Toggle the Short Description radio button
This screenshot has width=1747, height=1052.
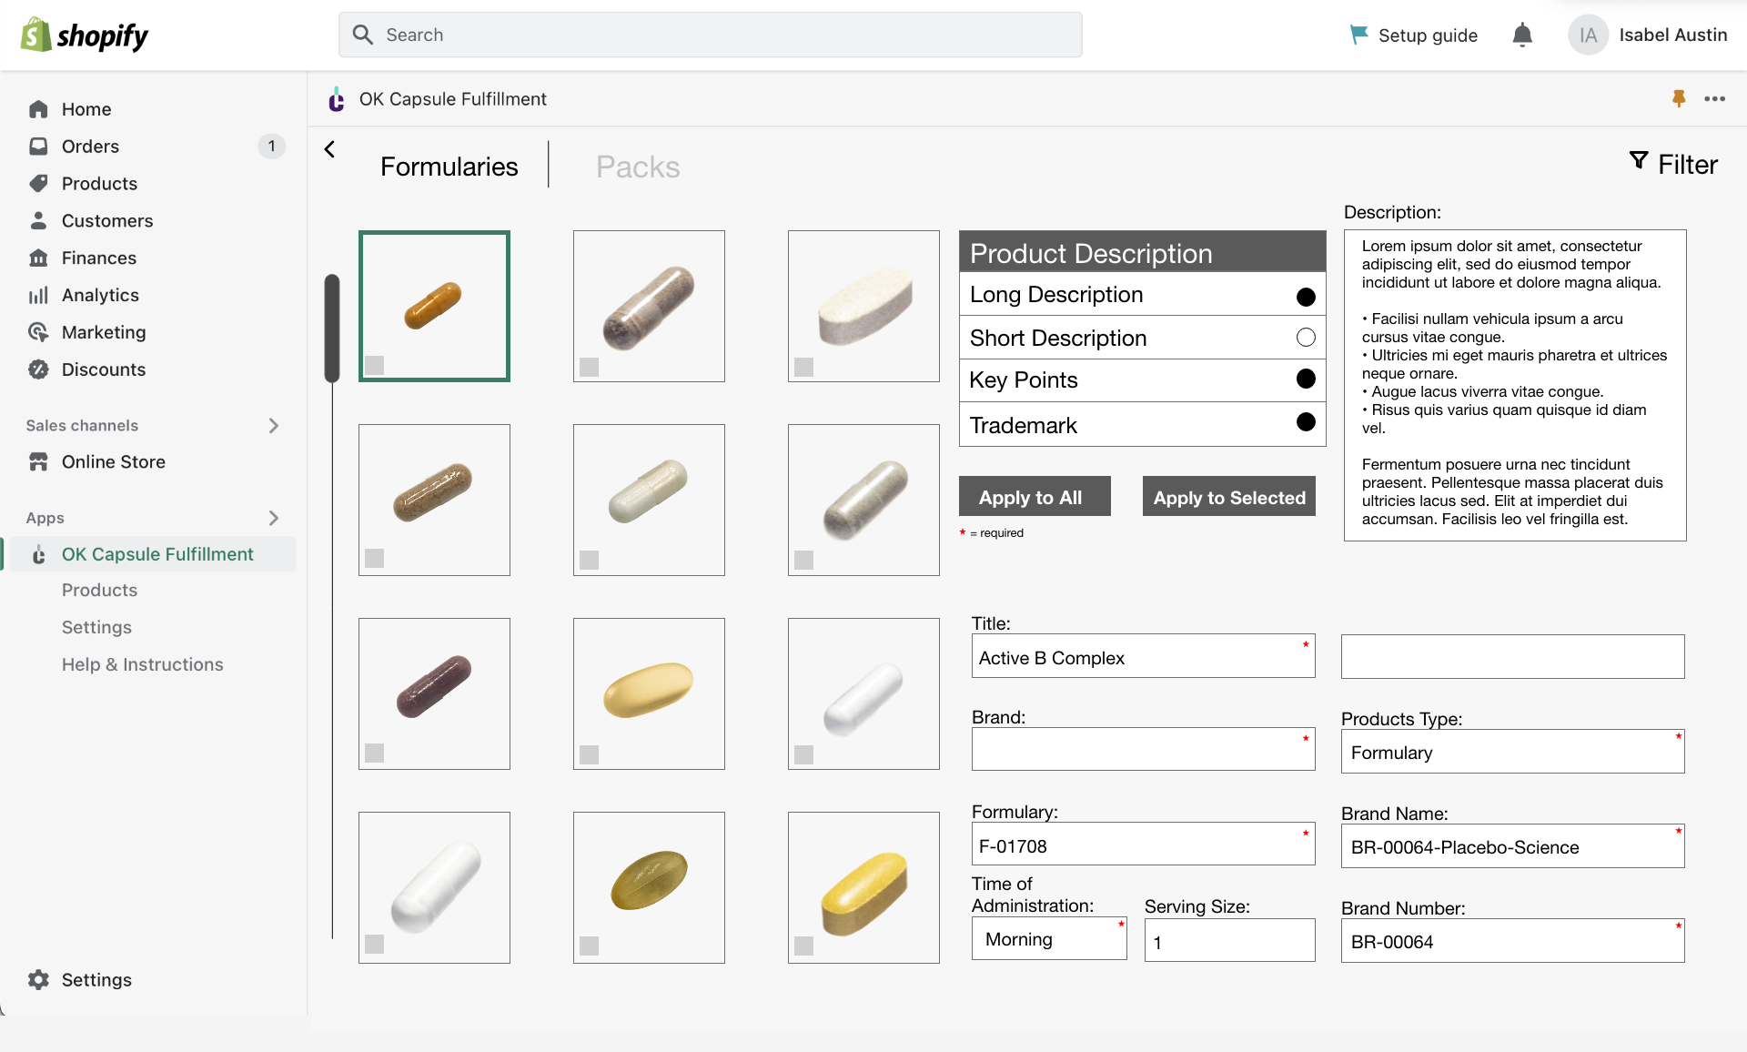click(1306, 338)
